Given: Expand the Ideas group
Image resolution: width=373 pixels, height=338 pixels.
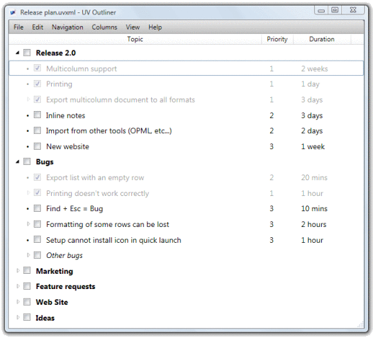Looking at the screenshot, I should 17,317.
